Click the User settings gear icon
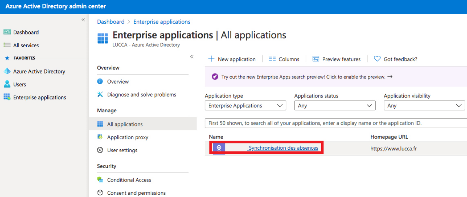The image size is (467, 197). [x=100, y=150]
